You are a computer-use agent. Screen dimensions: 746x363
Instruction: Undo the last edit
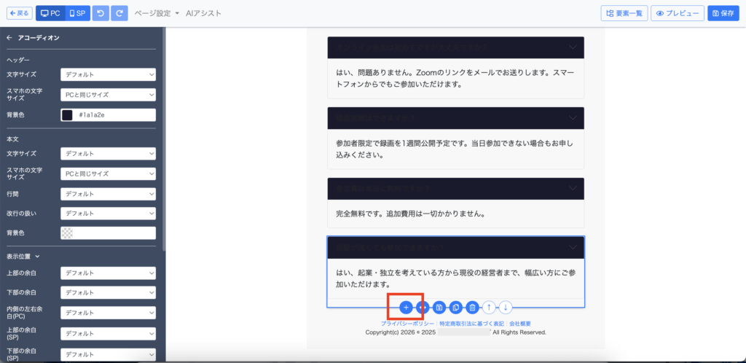click(x=101, y=13)
